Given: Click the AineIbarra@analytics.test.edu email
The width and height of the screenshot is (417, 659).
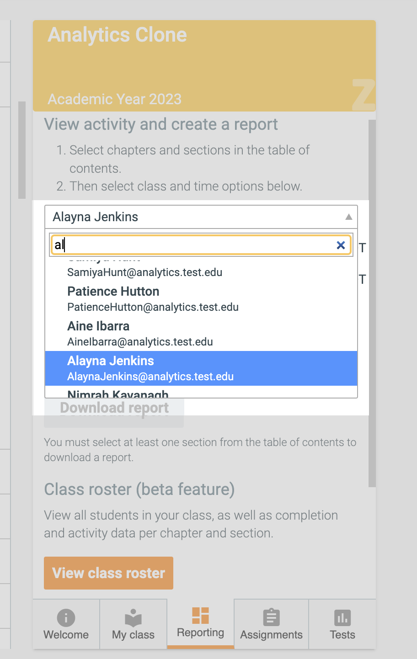Looking at the screenshot, I should 140,342.
